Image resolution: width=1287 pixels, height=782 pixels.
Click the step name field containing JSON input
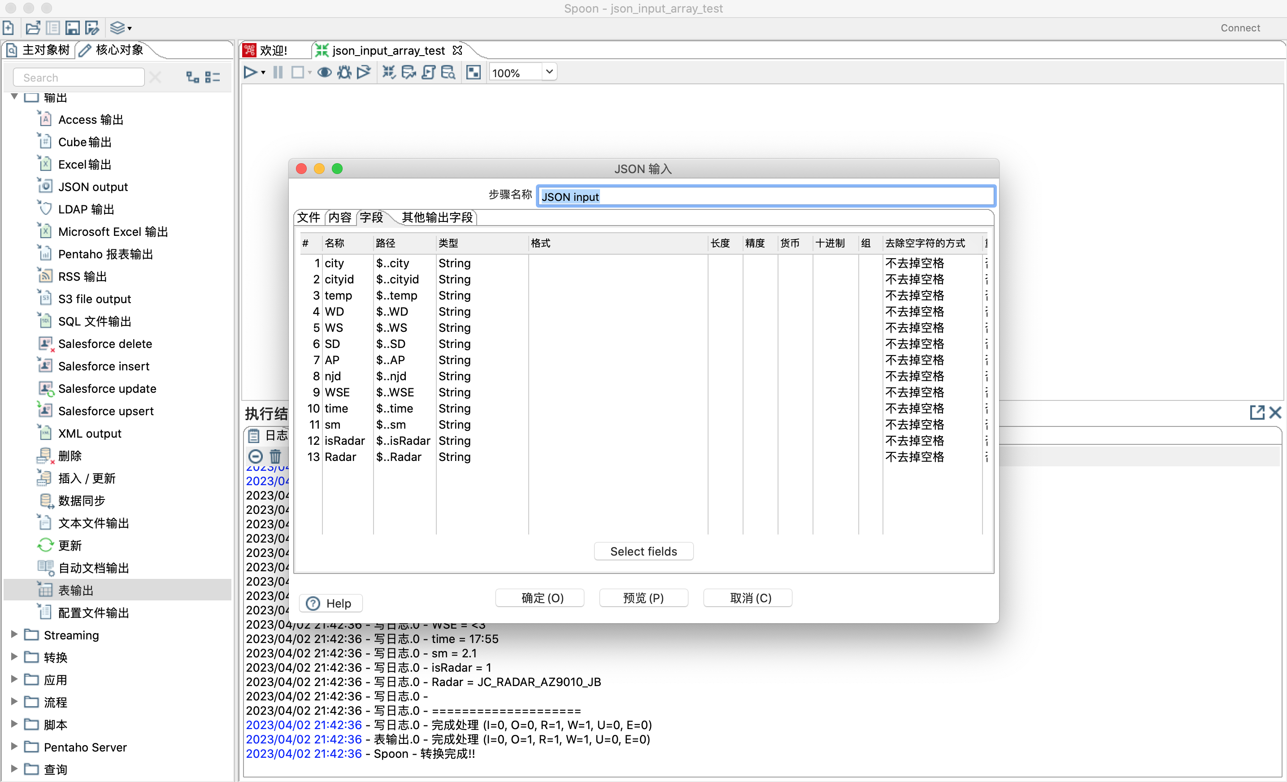click(x=765, y=196)
